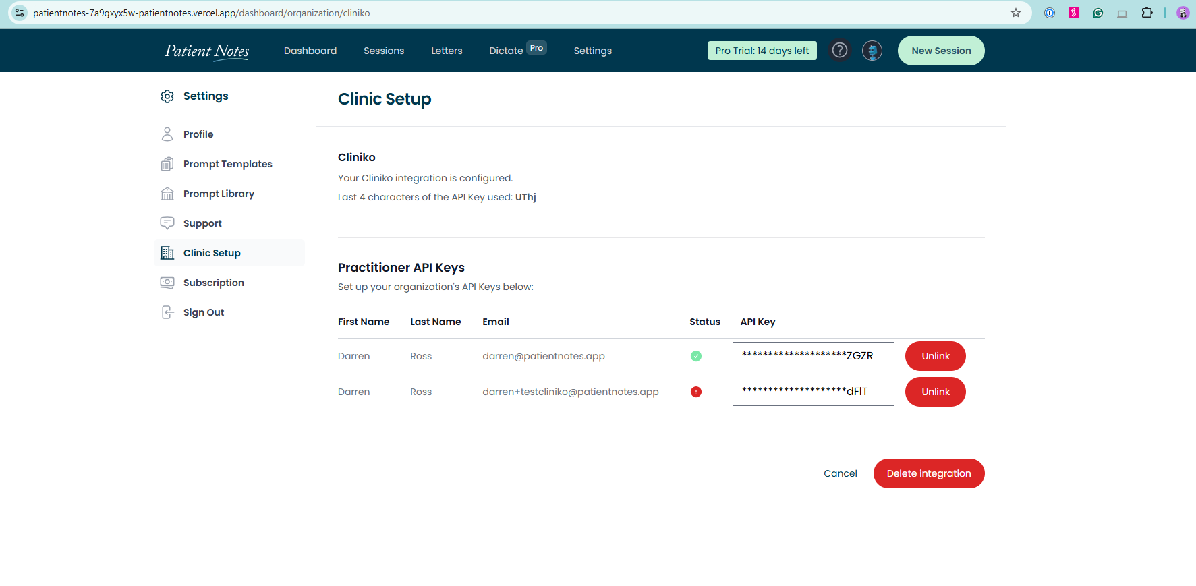Screen dimensions: 1196x586
Task: Open the help question mark icon
Action: click(840, 51)
